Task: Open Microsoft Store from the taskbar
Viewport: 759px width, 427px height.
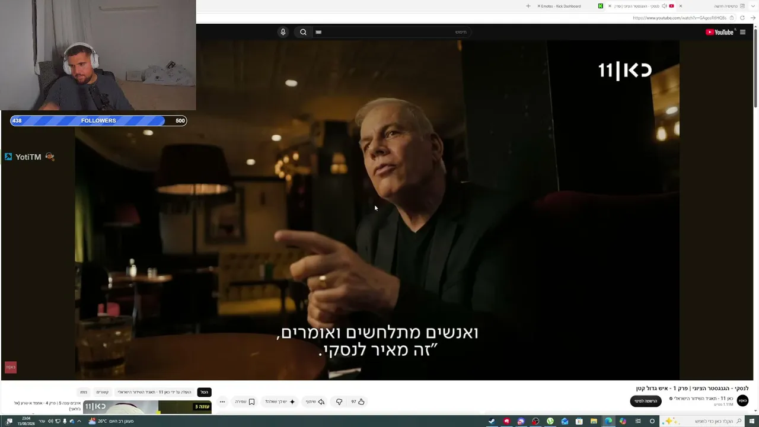Action: [x=579, y=421]
